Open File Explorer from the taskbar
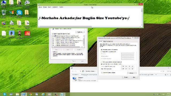Image resolution: width=171 pixels, height=96 pixels. 17,94
